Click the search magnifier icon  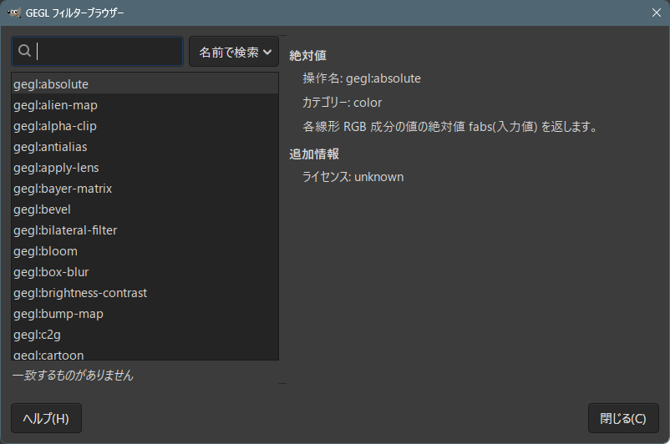coord(24,52)
